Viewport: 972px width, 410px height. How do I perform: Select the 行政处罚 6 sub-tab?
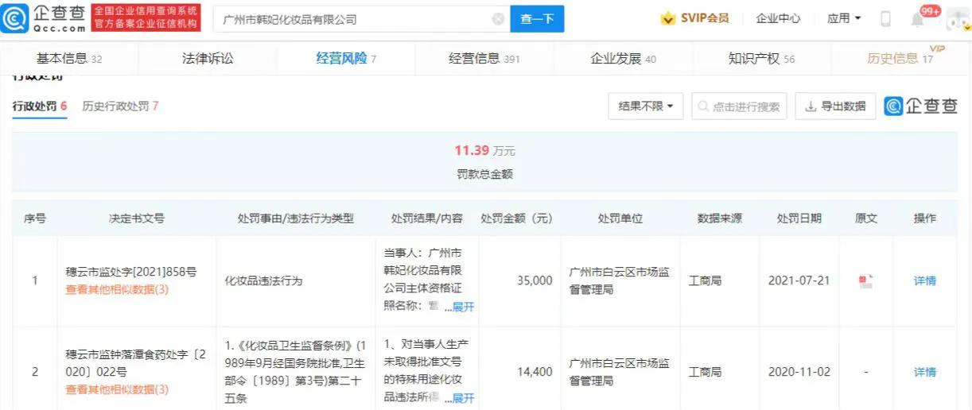[40, 106]
